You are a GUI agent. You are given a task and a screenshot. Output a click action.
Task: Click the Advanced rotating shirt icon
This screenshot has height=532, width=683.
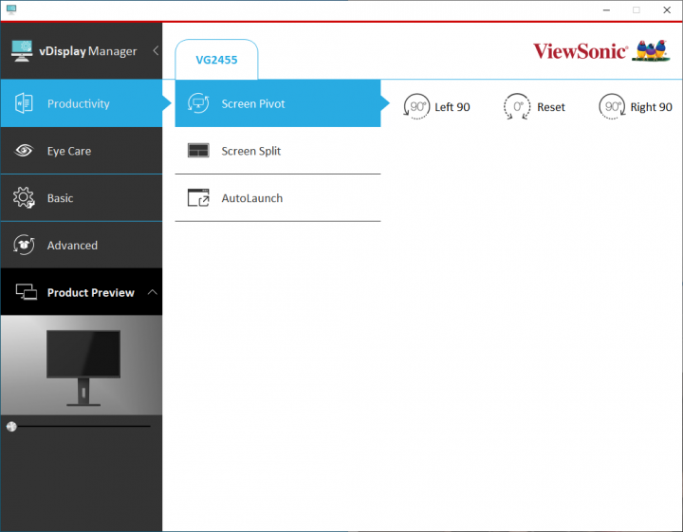point(24,245)
